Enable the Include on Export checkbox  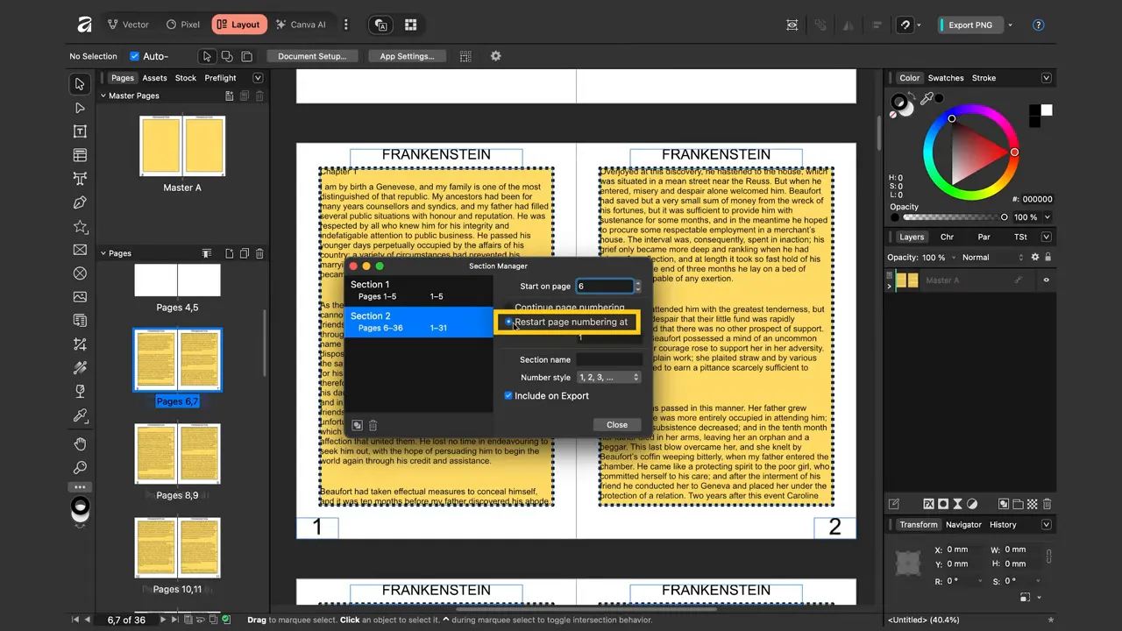(508, 396)
